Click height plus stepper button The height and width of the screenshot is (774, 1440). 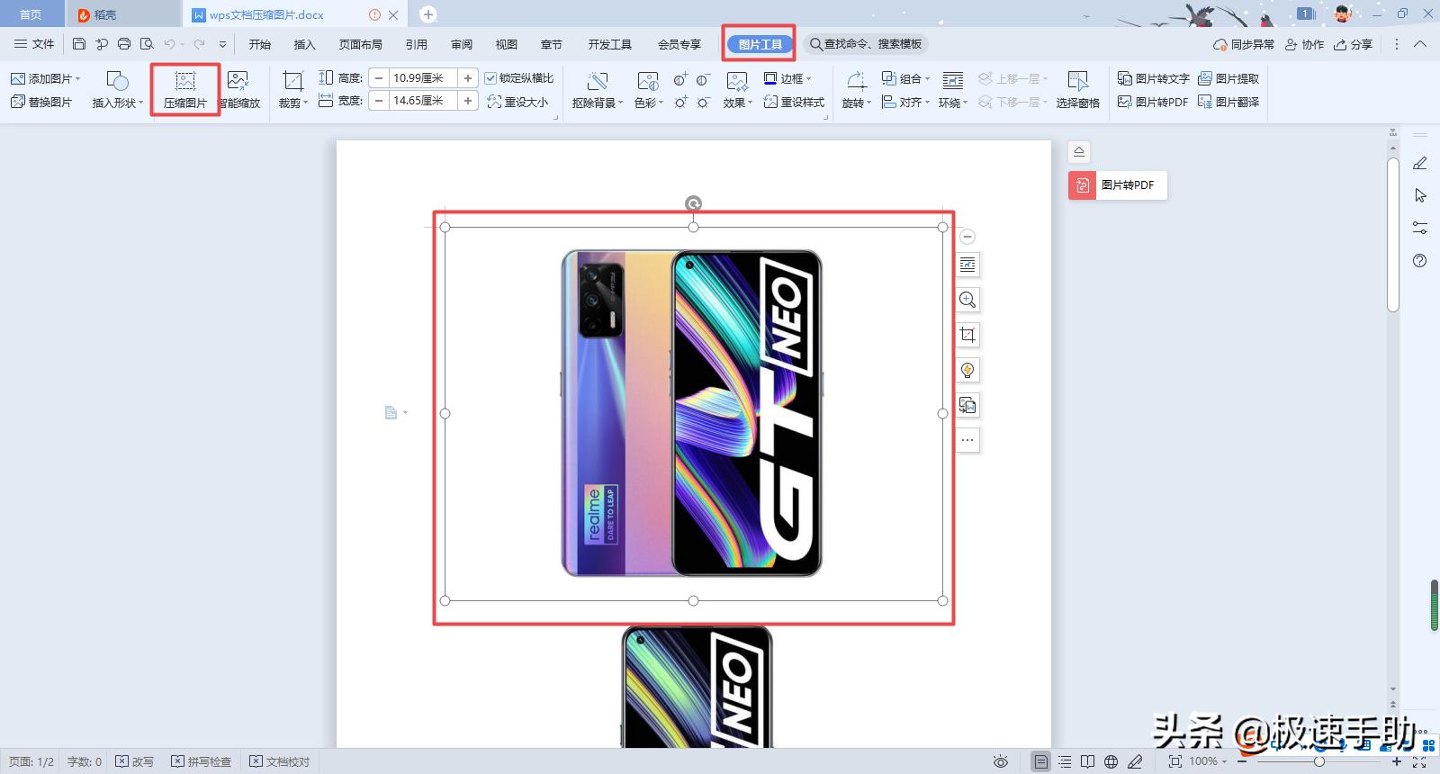pos(468,78)
